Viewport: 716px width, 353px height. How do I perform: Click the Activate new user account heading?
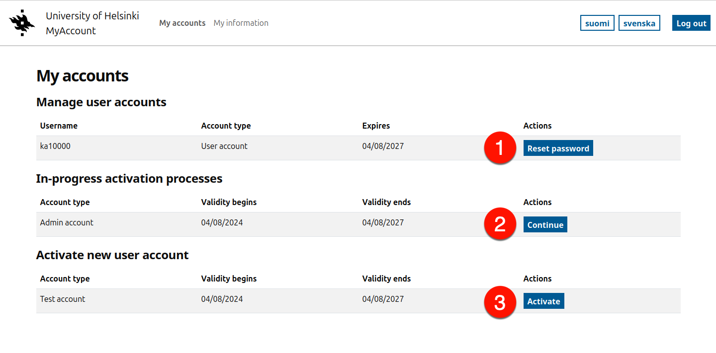coord(112,255)
